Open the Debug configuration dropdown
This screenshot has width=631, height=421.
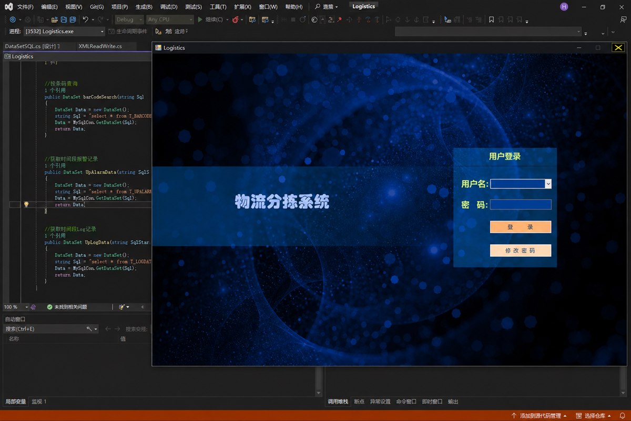129,19
